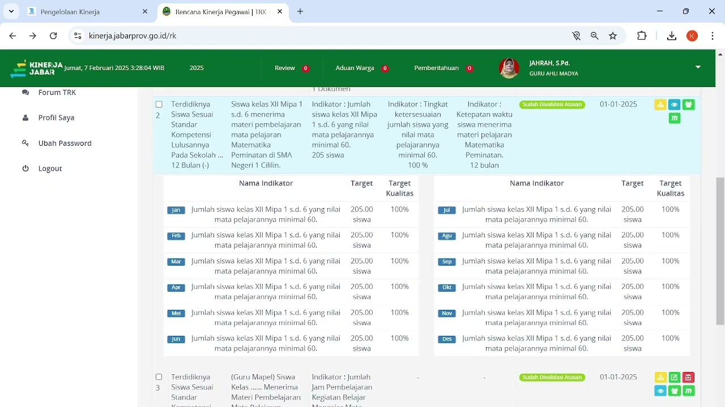Image resolution: width=725 pixels, height=407 pixels.
Task: Select Rencana Kinerja Pegawai tab
Action: (x=223, y=11)
